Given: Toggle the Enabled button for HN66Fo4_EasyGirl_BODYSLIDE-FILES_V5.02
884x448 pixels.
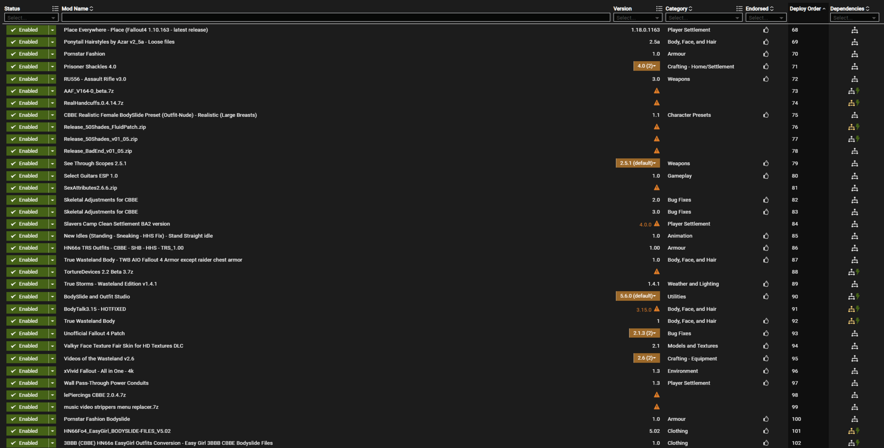Looking at the screenshot, I should 28,431.
